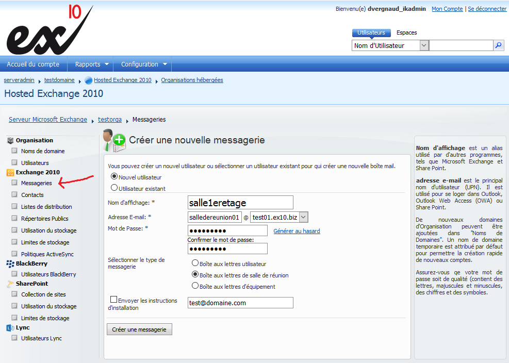509x363 pixels.
Task: Click the Lync section icon
Action: [10, 328]
